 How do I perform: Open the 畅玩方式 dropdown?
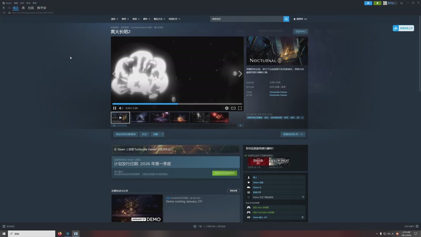pyautogui.click(x=159, y=19)
